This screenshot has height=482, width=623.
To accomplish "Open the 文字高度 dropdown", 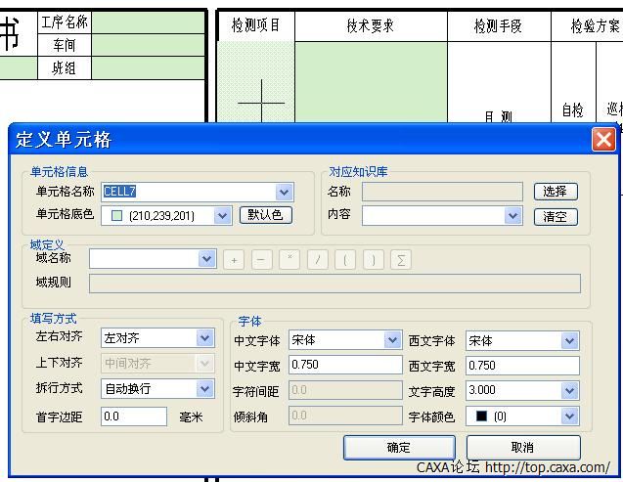I will 569,391.
